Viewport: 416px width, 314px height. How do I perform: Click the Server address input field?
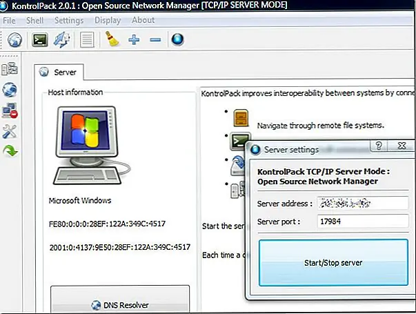pyautogui.click(x=362, y=204)
